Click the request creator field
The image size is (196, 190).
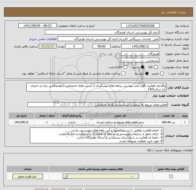coord(108,39)
